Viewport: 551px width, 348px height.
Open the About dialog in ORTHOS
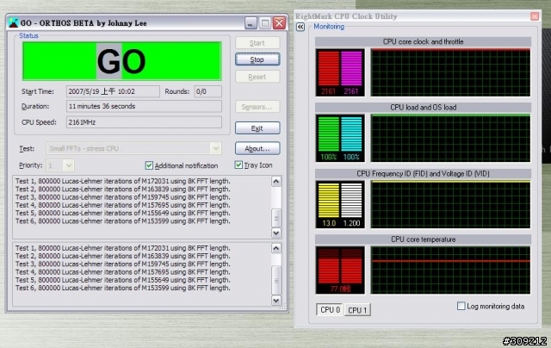(x=257, y=148)
